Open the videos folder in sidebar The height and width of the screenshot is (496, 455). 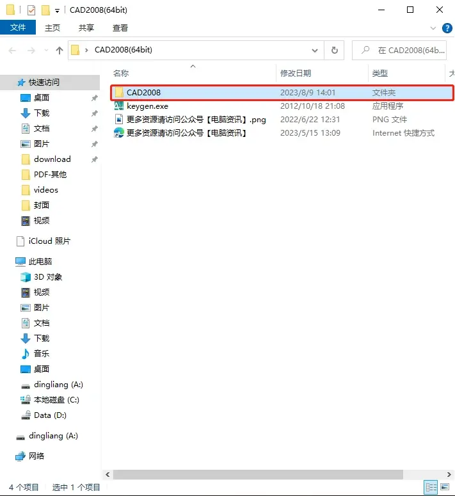[46, 190]
